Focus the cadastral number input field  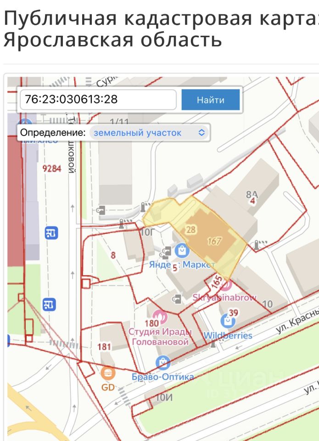pos(98,100)
